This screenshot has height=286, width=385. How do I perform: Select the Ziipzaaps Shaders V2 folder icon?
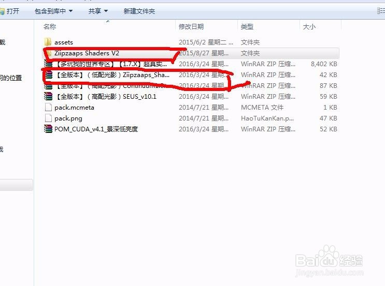point(48,53)
